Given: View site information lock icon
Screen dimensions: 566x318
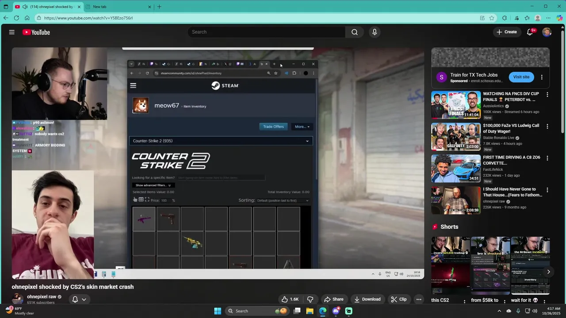Looking at the screenshot, I should point(39,18).
